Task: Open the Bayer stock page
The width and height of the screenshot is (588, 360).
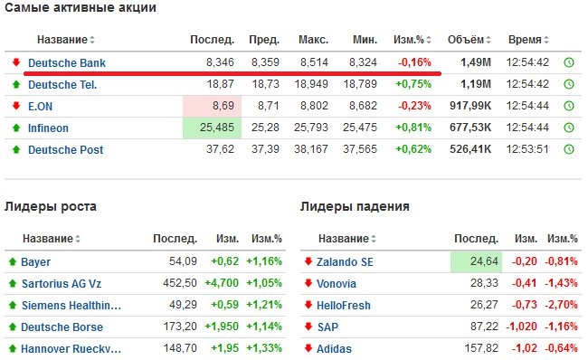Action: tap(35, 261)
